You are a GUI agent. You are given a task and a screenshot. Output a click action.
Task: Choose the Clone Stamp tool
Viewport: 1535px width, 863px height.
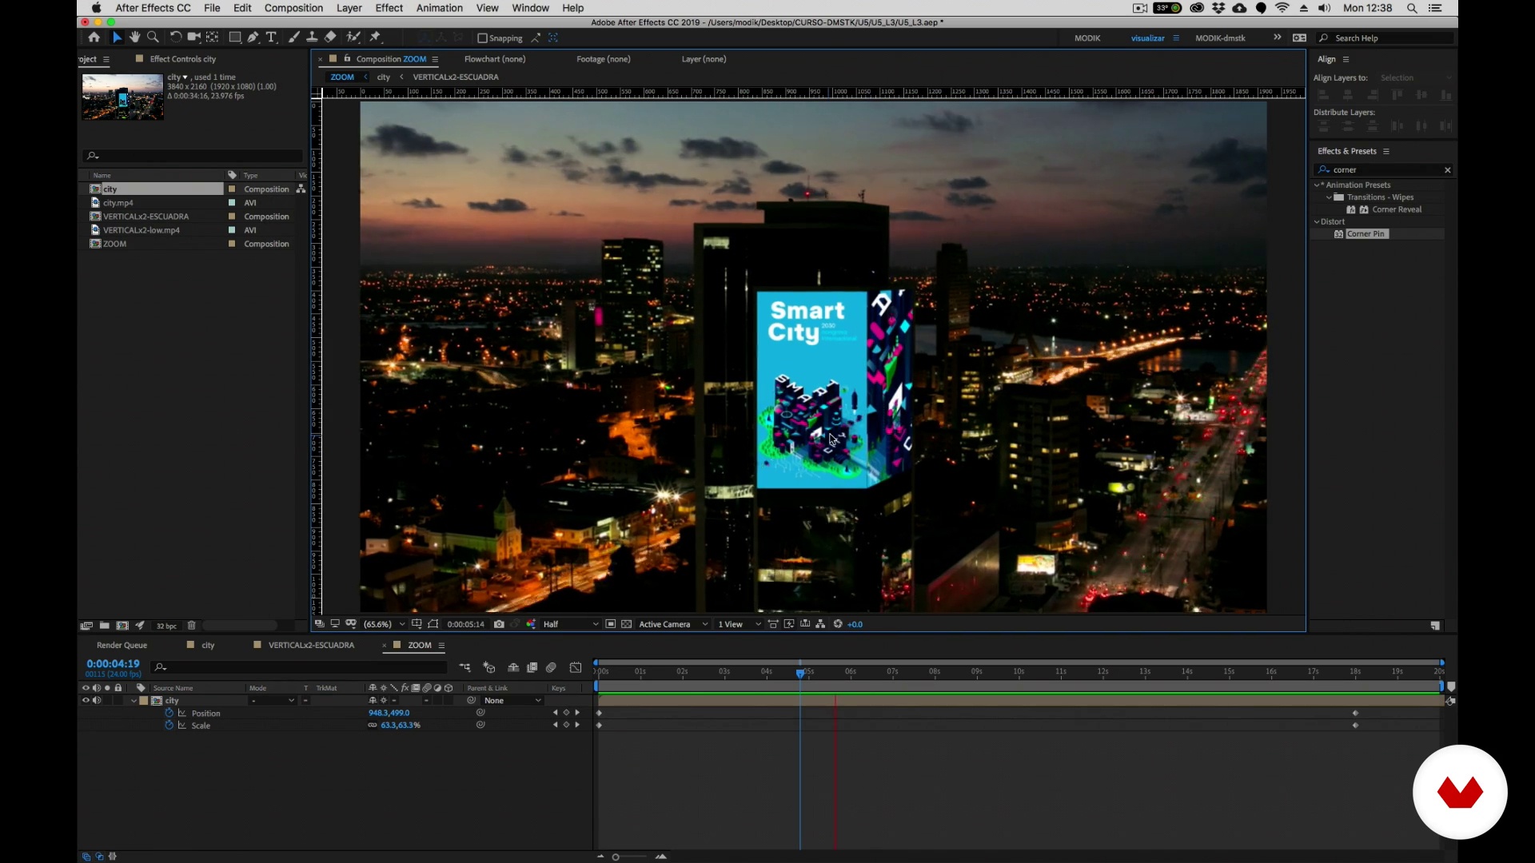click(x=312, y=38)
